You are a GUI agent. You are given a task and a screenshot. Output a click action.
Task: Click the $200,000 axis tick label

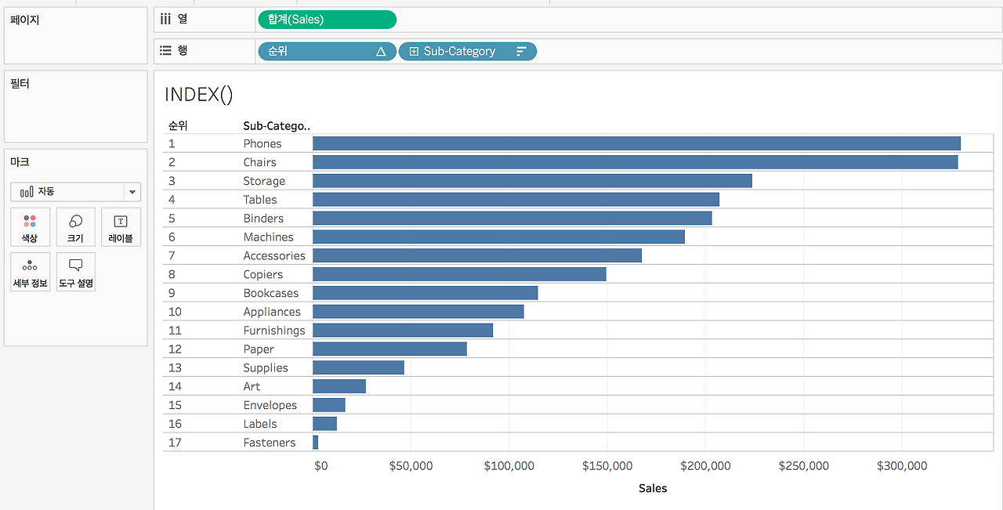click(705, 466)
